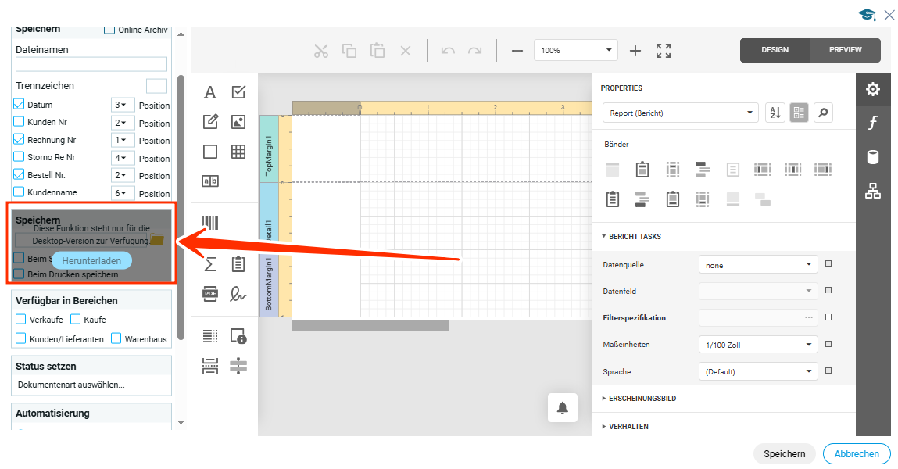Viewport: 898px width, 469px height.
Task: Click the Dateinamen input field
Action: coord(91,64)
